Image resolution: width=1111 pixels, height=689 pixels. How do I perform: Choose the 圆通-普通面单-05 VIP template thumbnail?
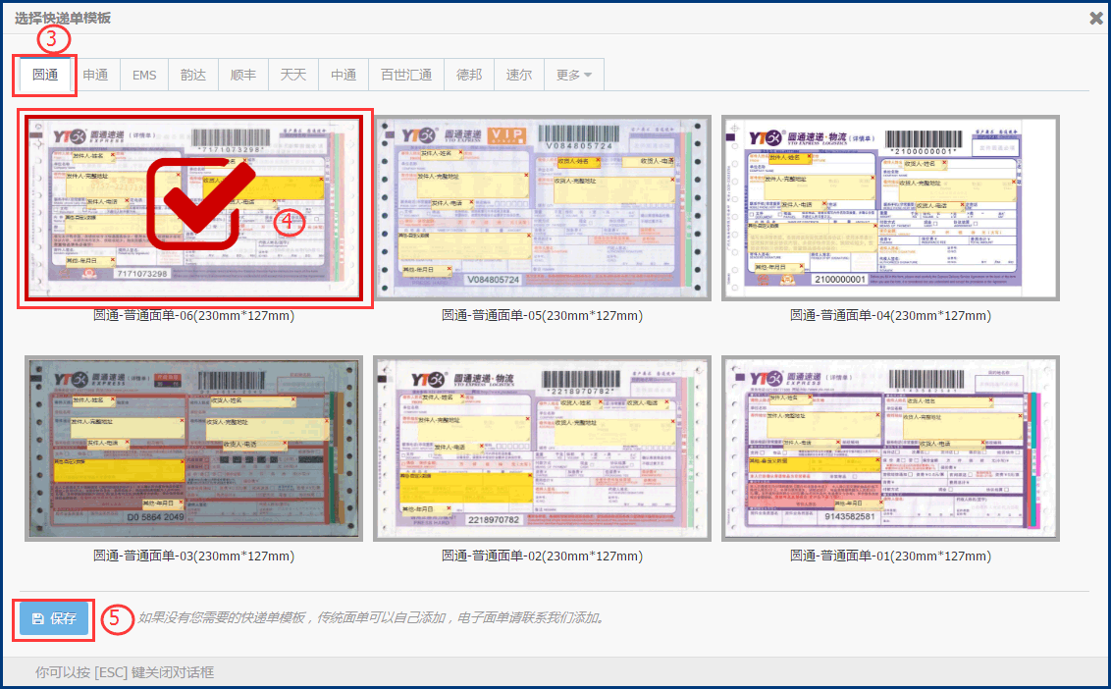click(542, 208)
